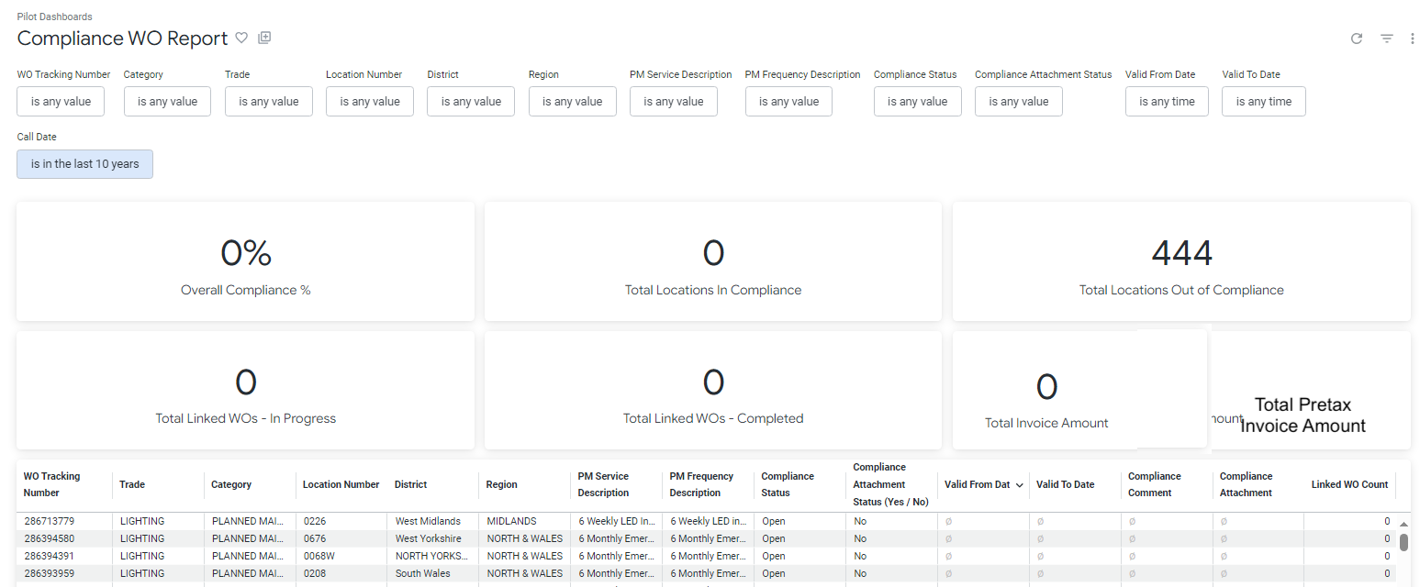Click the Overall Compliance % tile

pyautogui.click(x=245, y=261)
